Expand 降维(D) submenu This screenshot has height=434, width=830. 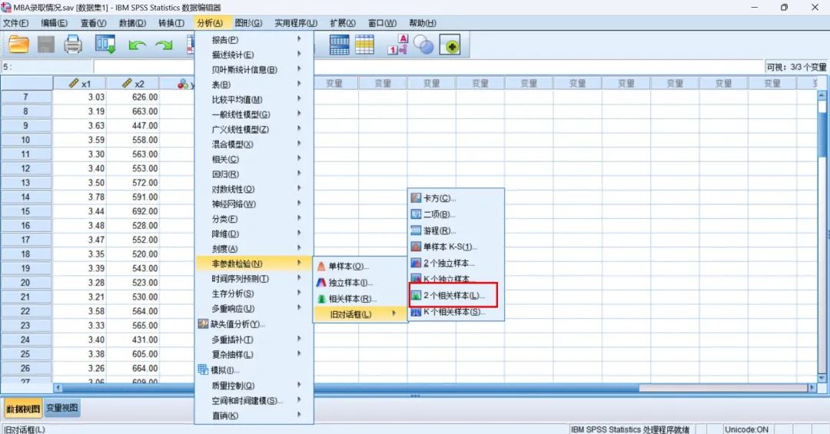tap(254, 234)
